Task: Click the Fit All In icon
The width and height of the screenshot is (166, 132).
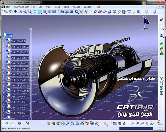Action: pyautogui.click(x=11, y=12)
